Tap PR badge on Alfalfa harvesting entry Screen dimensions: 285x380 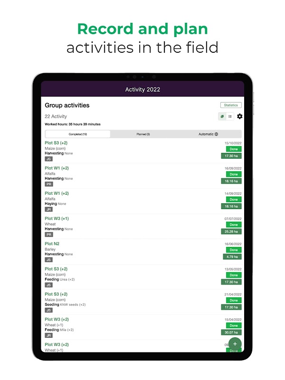pos(49,184)
